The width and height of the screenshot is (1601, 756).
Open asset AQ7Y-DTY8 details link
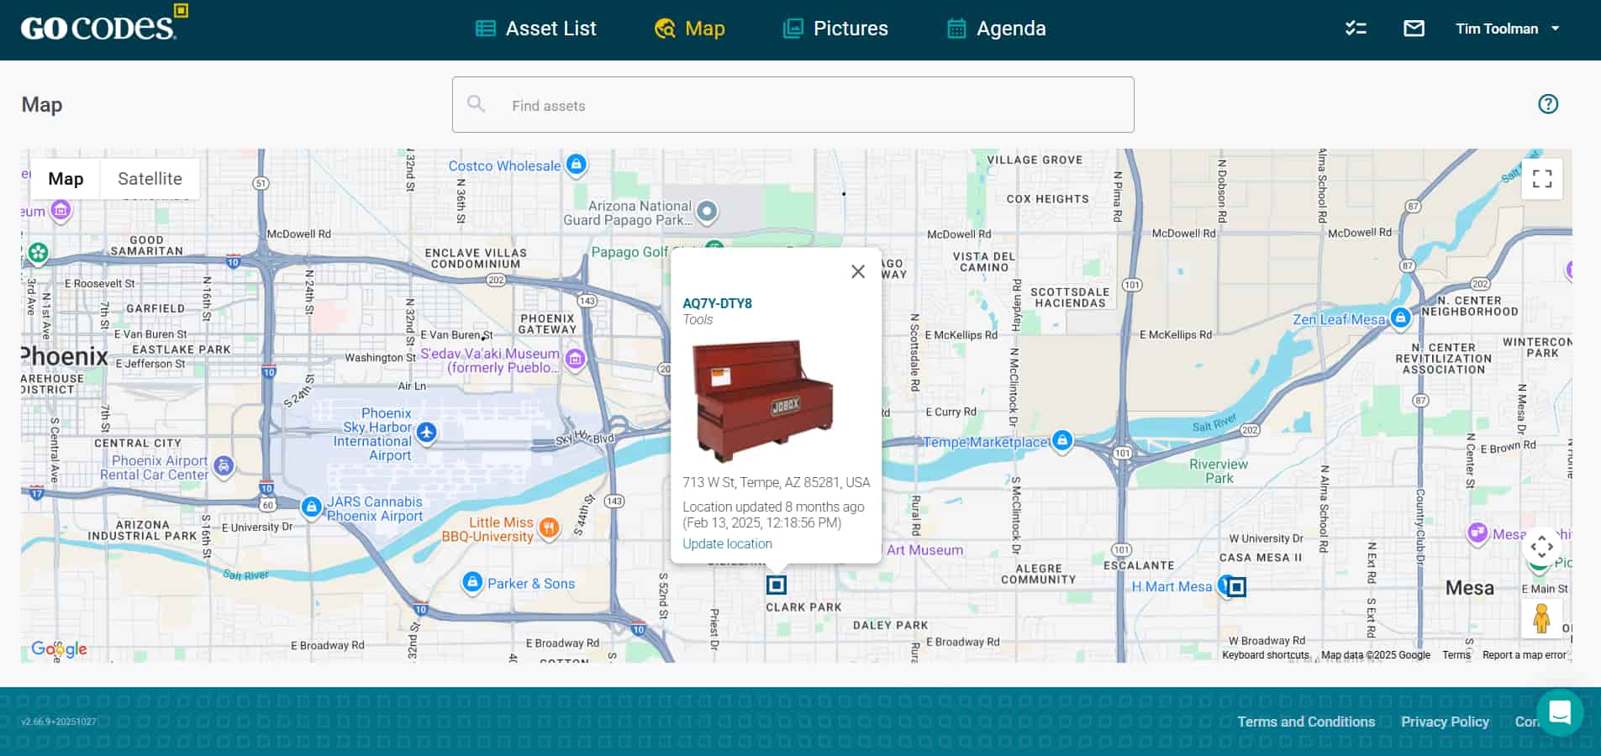[717, 303]
